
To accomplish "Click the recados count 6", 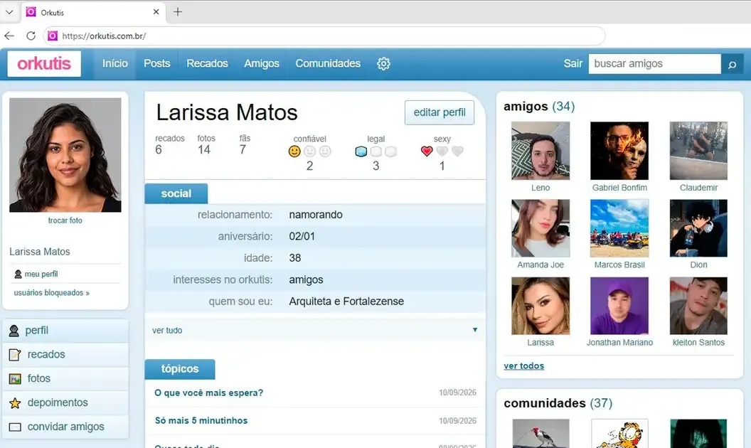I will (159, 150).
